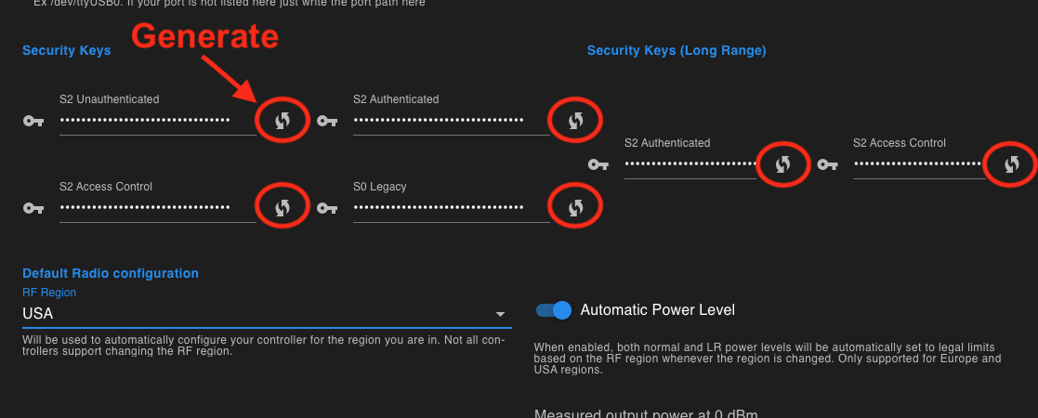Viewport: 1038px width, 418px height.
Task: Regenerate the S0 Legacy security key
Action: (576, 208)
